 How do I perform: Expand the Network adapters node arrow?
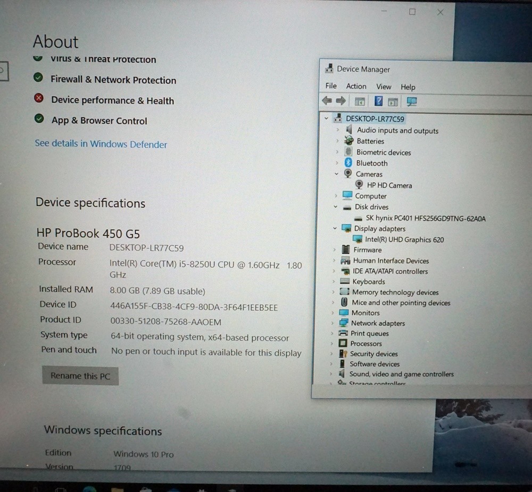(x=332, y=323)
